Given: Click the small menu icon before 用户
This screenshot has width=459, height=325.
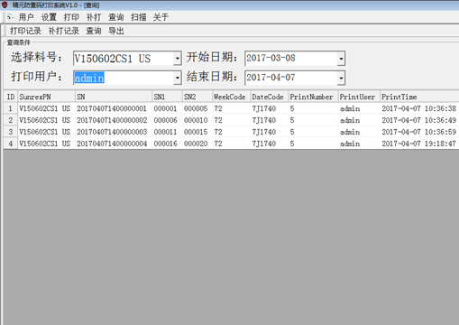Looking at the screenshot, I should coord(10,17).
